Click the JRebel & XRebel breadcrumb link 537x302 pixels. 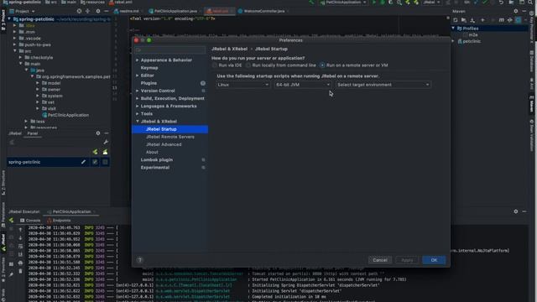click(x=229, y=49)
